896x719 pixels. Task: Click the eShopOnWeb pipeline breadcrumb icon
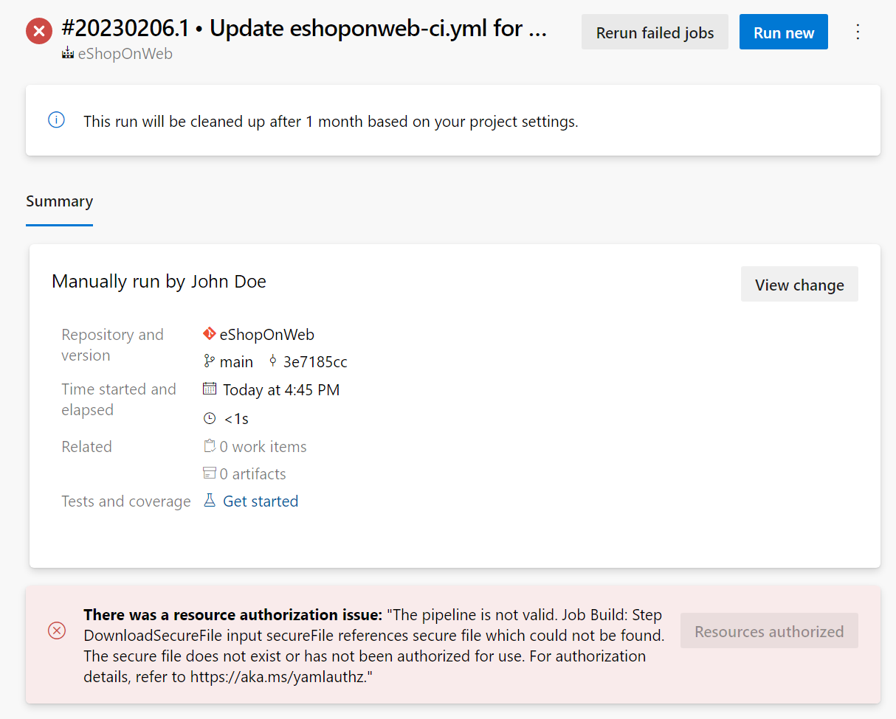point(68,53)
